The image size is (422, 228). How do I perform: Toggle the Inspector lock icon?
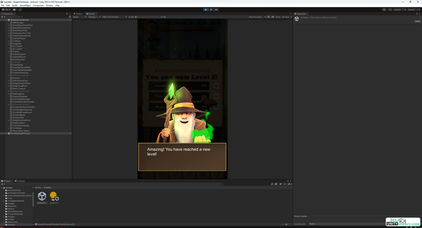click(x=417, y=14)
